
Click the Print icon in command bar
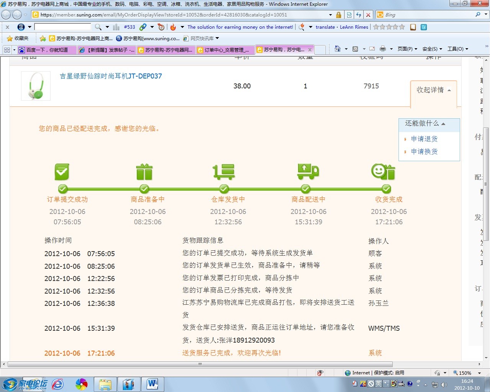pyautogui.click(x=382, y=49)
